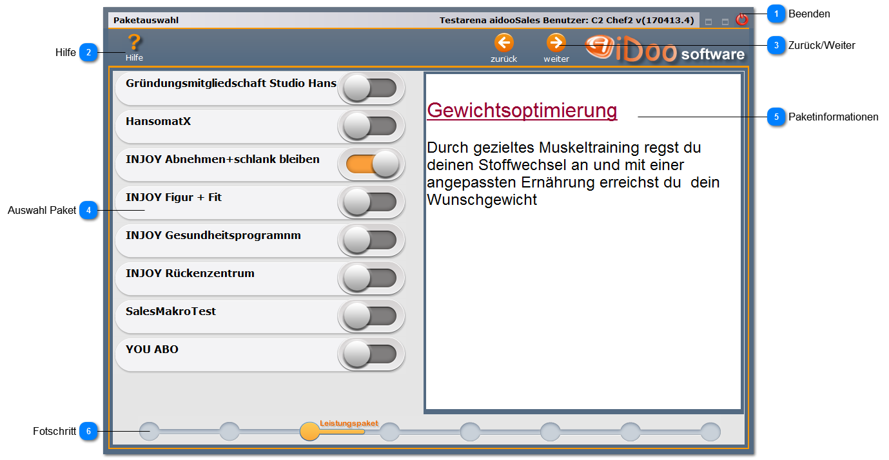
Task: Go back with the zurück arrow
Action: pyautogui.click(x=503, y=43)
